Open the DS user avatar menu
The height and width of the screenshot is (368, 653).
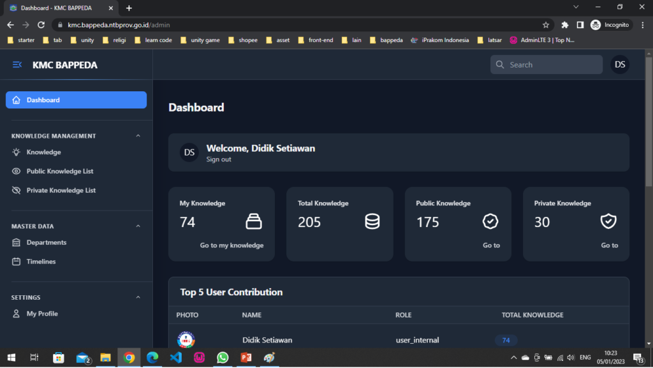click(619, 64)
